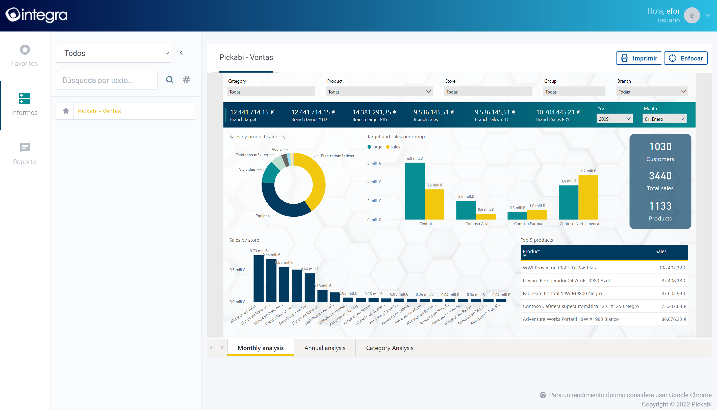The image size is (717, 410).
Task: Select Contoso Norteamérica sales bar
Action: point(588,197)
